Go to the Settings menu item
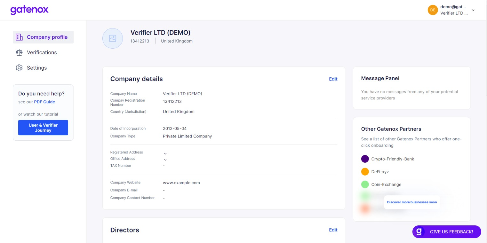487x243 pixels. (37, 68)
